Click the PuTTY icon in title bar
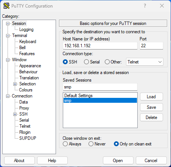The image size is (171, 167). point(6,6)
